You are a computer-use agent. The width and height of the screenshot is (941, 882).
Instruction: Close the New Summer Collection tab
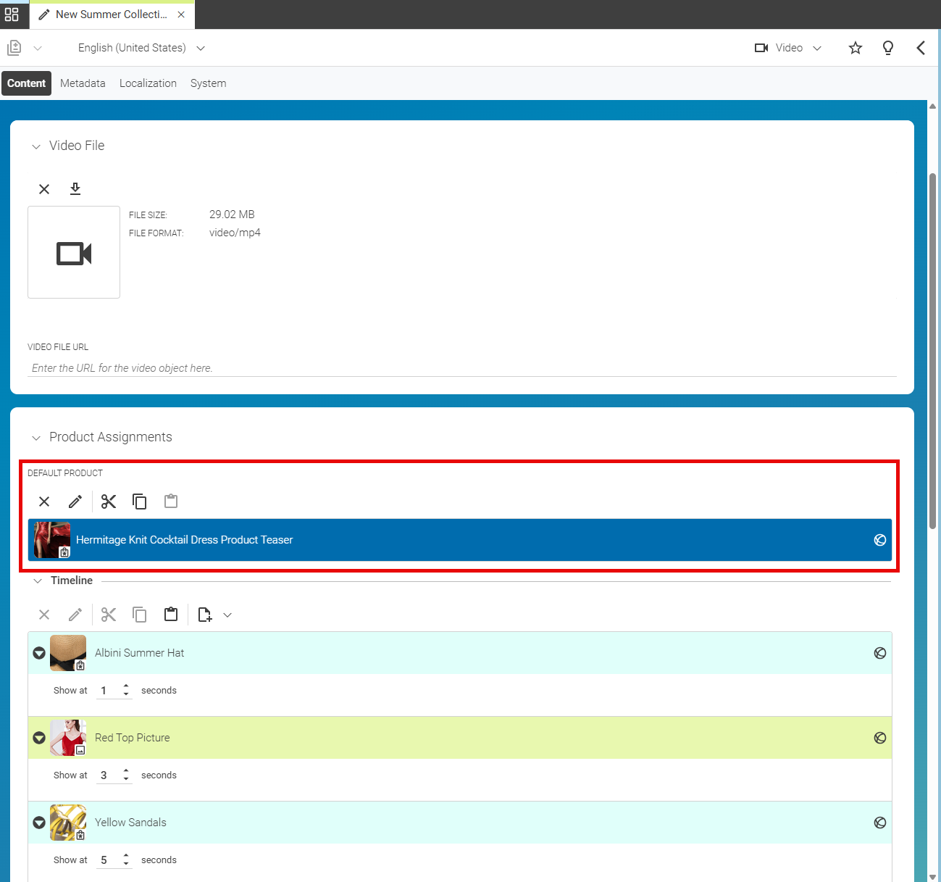tap(181, 14)
